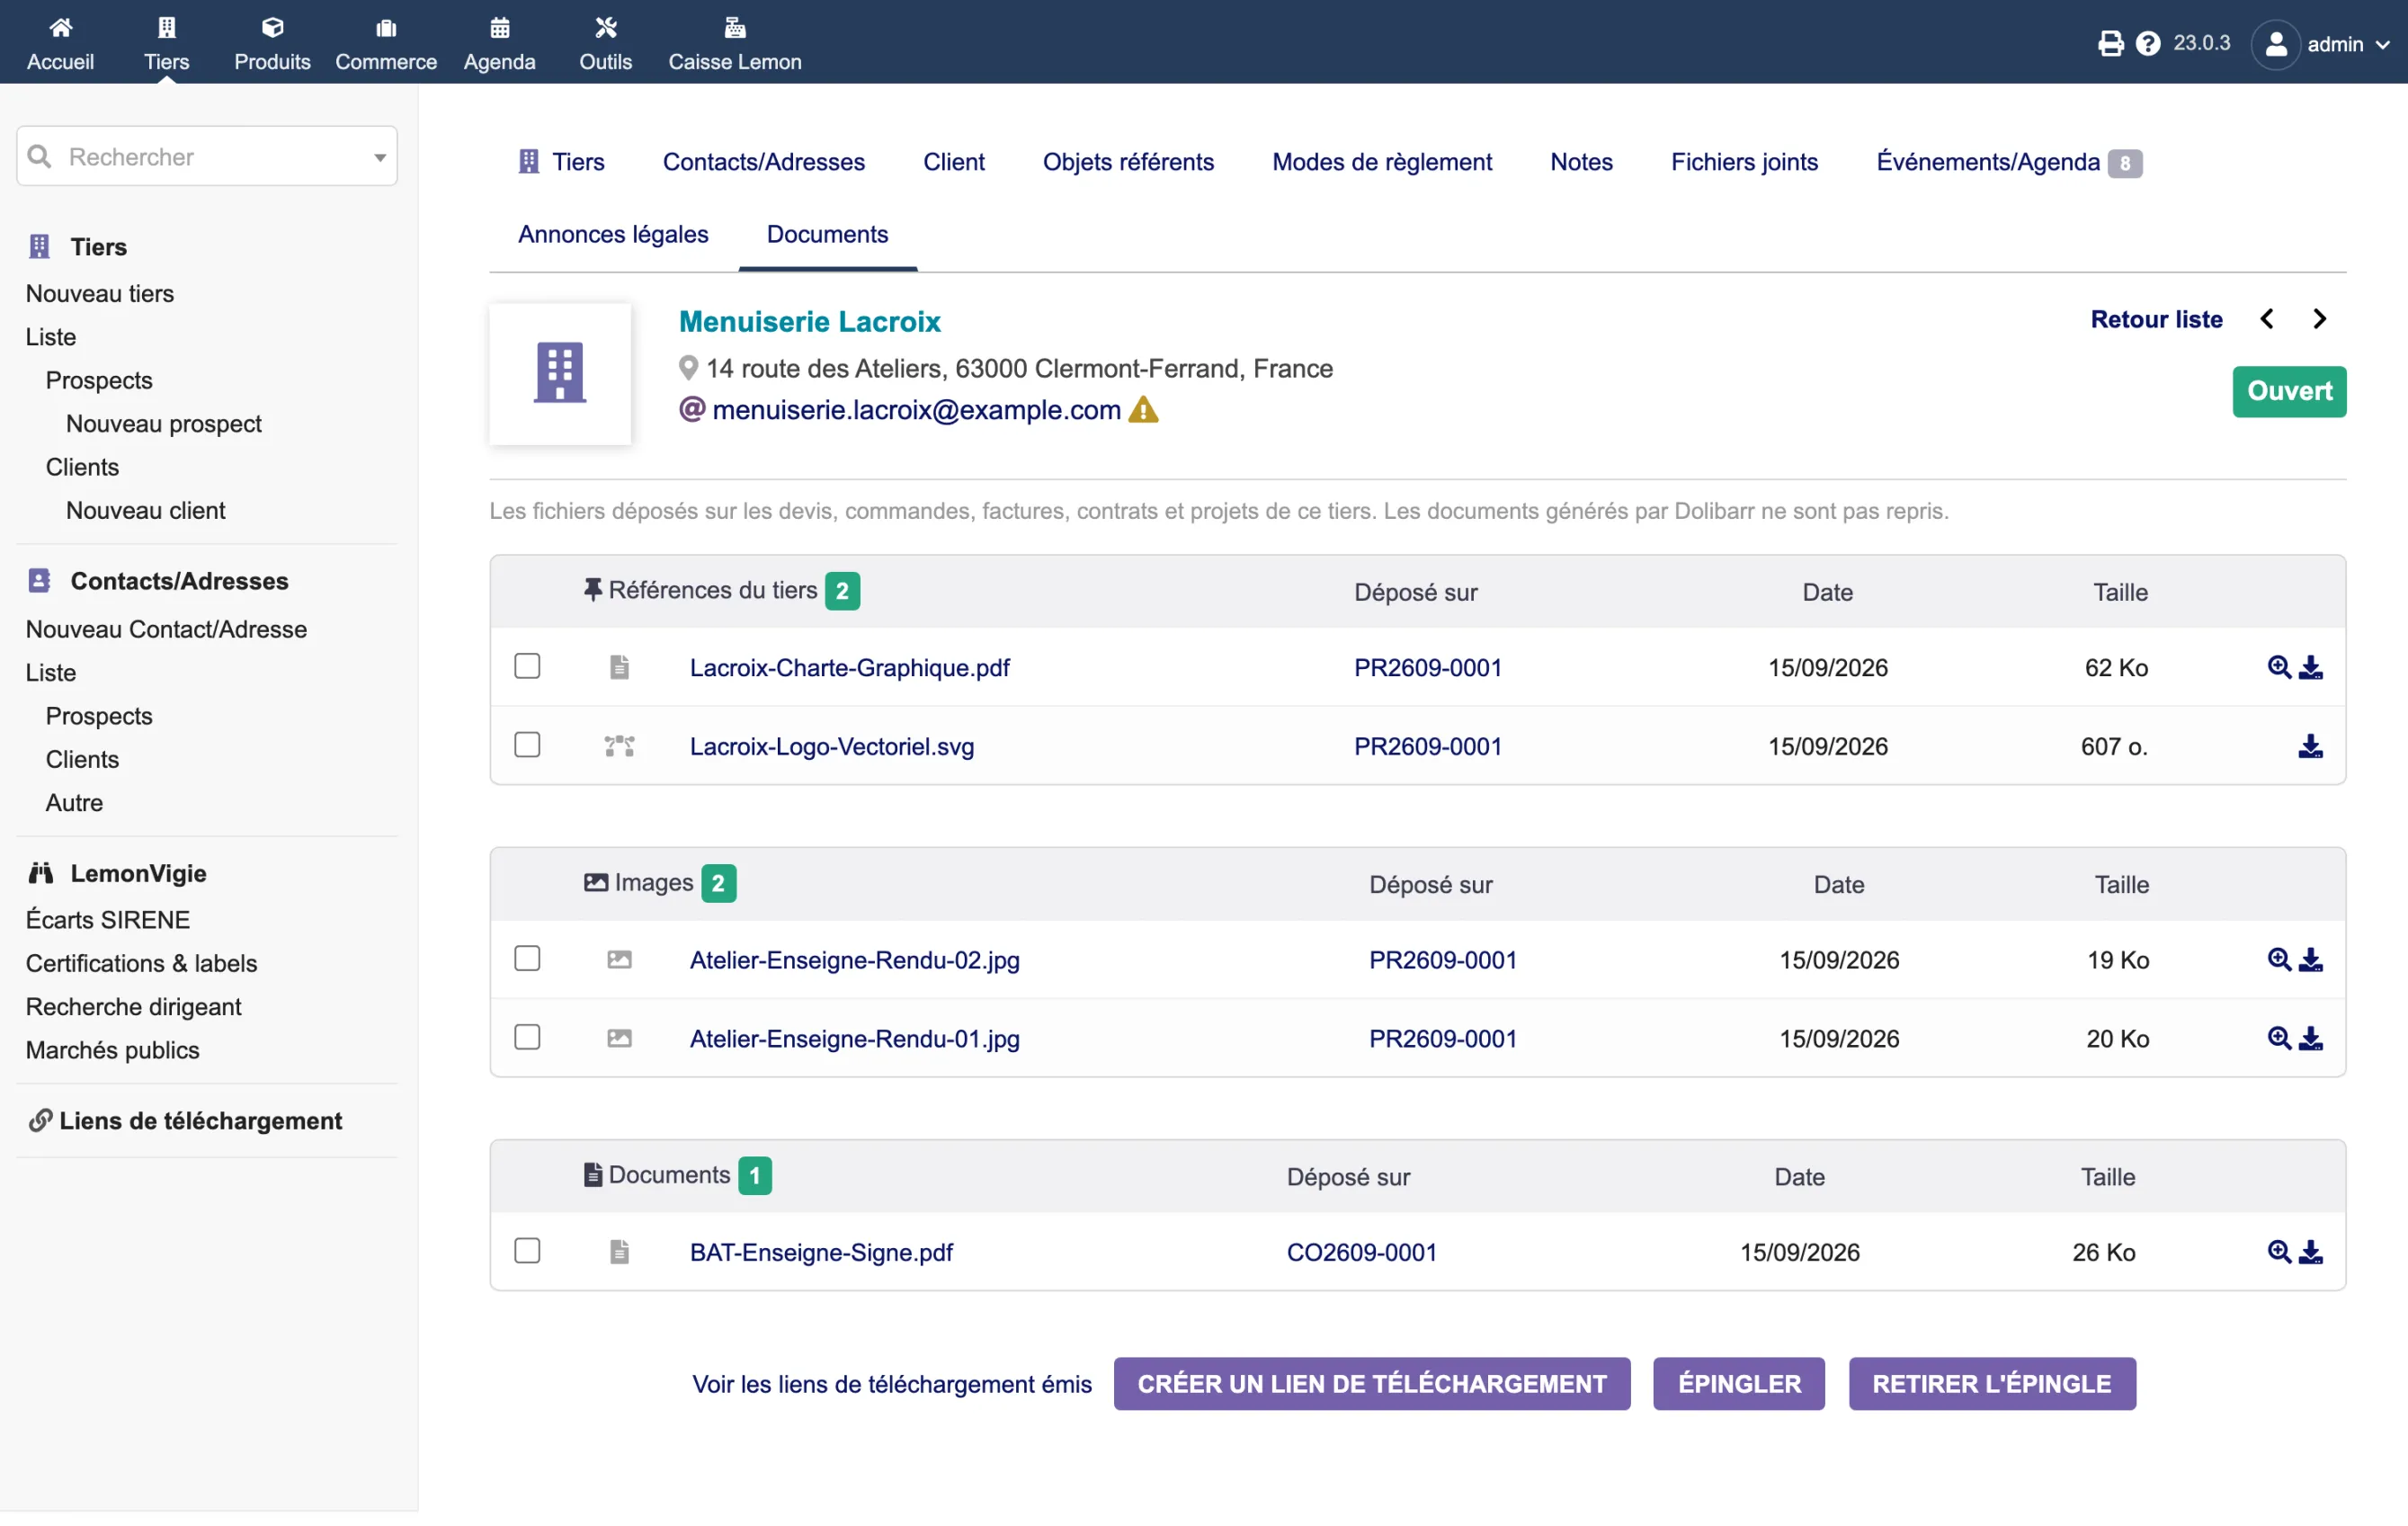2408x1526 pixels.
Task: Open the Rechercher dropdown arrow
Action: pos(380,157)
